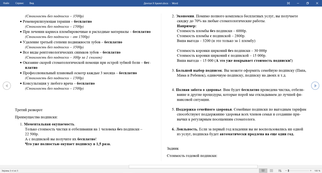Click коронки цирконий с подпиской – 15 000р.
Viewport: 322px width, 173px height.
point(221,56)
